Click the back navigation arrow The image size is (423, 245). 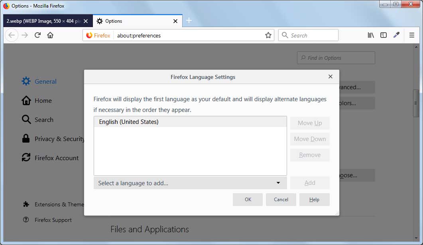[x=12, y=35]
